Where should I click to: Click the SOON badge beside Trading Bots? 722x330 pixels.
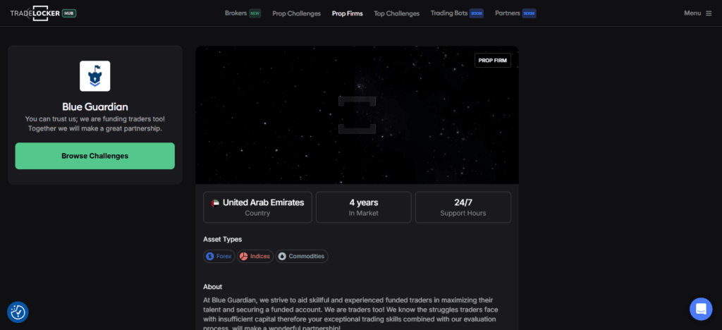click(x=477, y=13)
